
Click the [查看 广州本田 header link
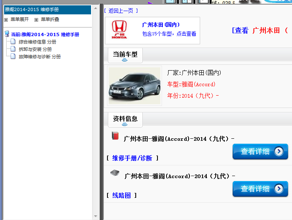point(260,30)
